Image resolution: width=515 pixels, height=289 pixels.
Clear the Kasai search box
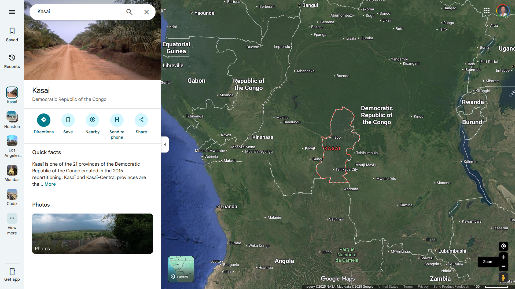[x=146, y=12]
